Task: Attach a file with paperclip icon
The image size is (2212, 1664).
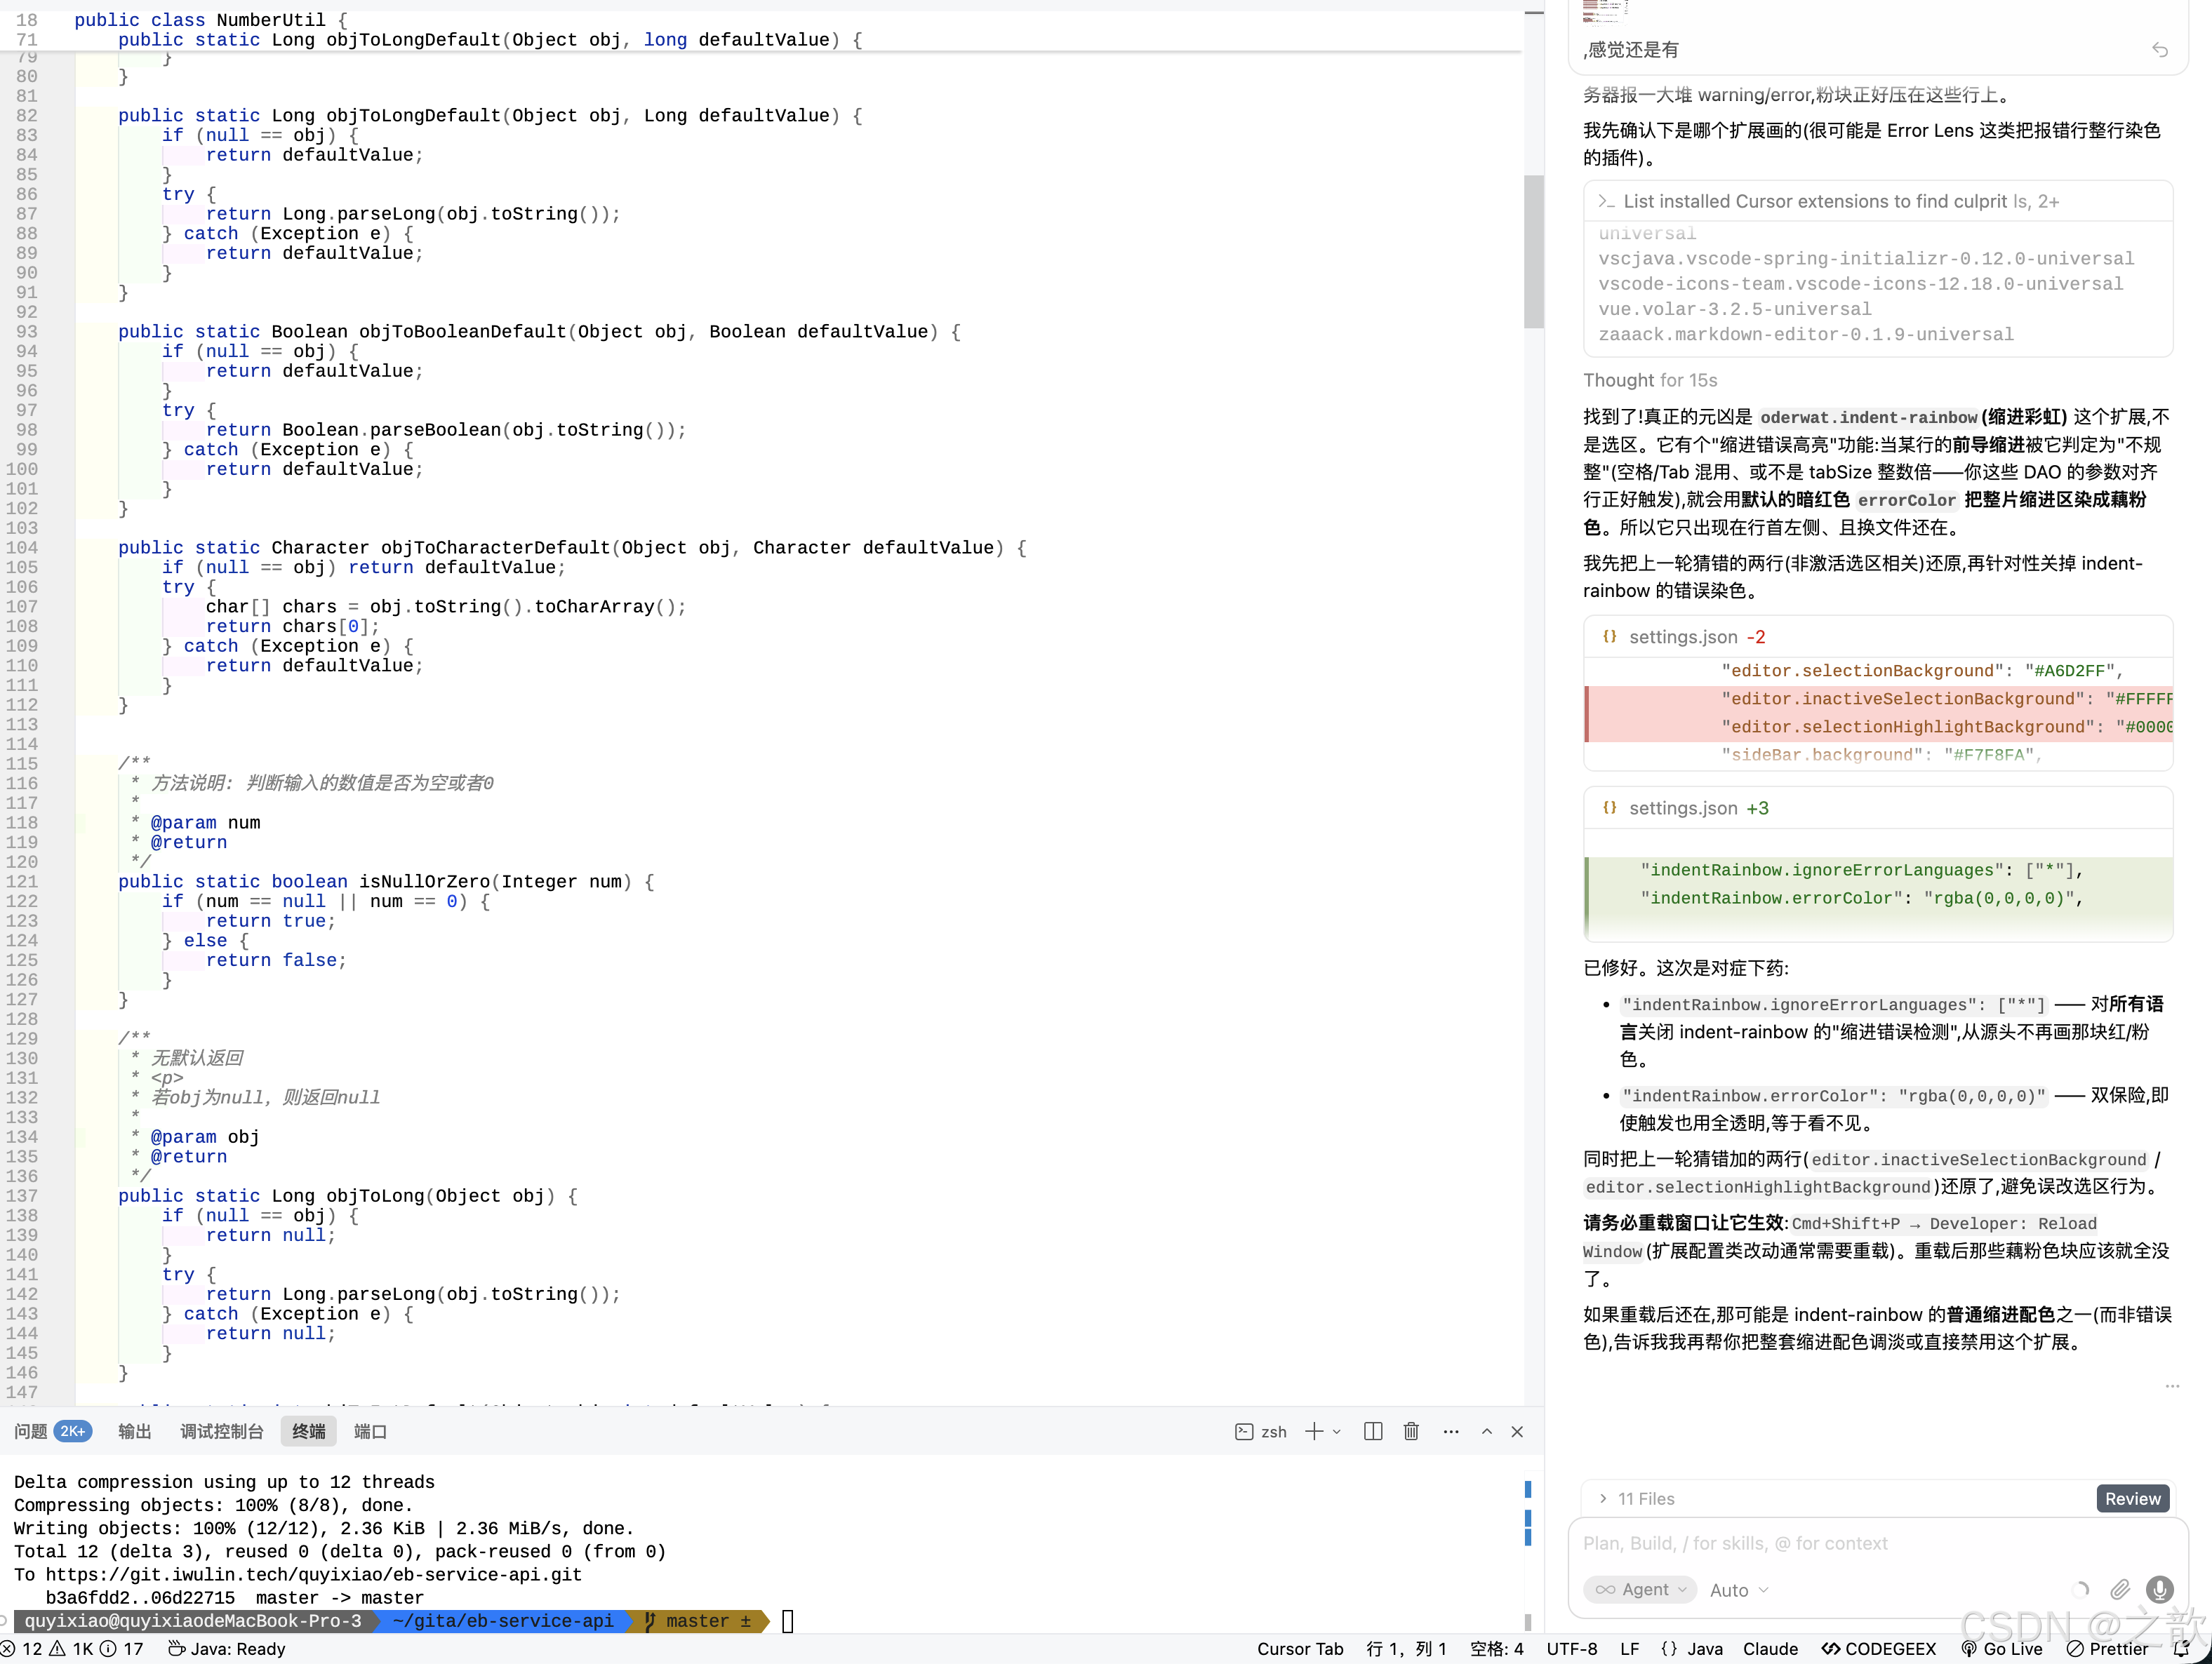Action: point(2119,1589)
